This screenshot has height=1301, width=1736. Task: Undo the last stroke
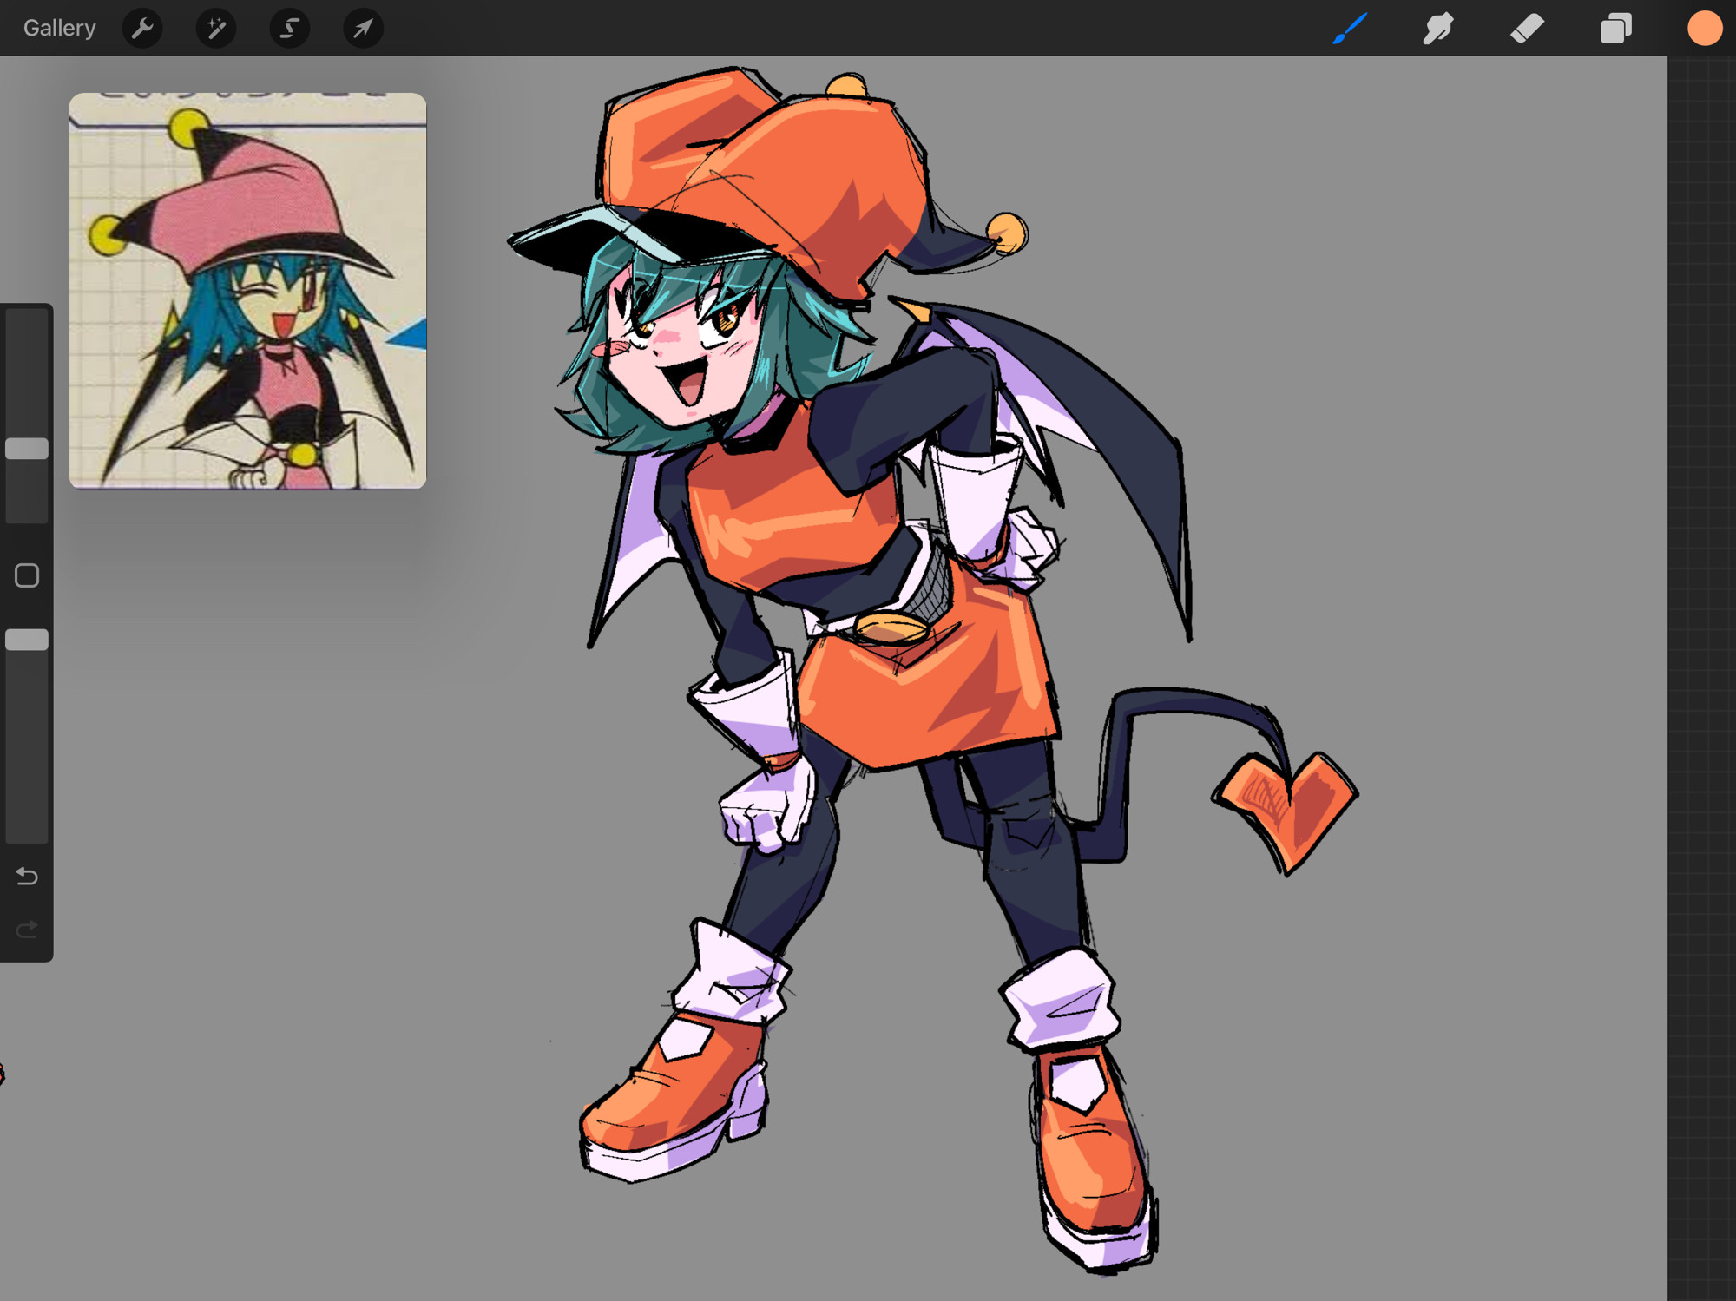[x=27, y=876]
